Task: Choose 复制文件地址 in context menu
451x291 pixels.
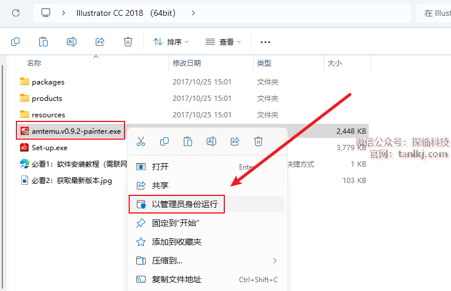Action: (x=207, y=279)
